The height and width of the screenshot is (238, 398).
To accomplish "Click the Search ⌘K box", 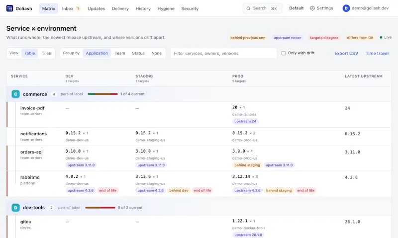I will [262, 8].
